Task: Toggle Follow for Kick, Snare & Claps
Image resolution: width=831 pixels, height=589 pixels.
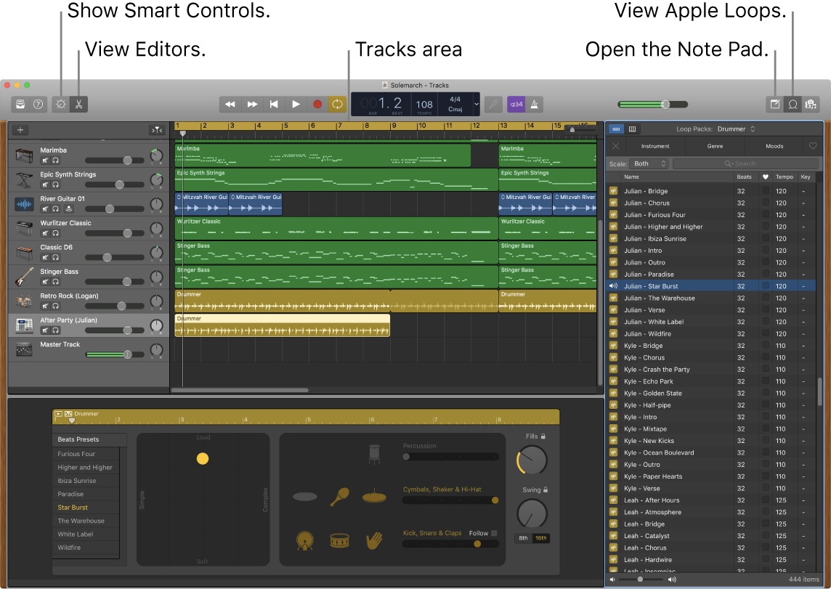Action: 495,532
